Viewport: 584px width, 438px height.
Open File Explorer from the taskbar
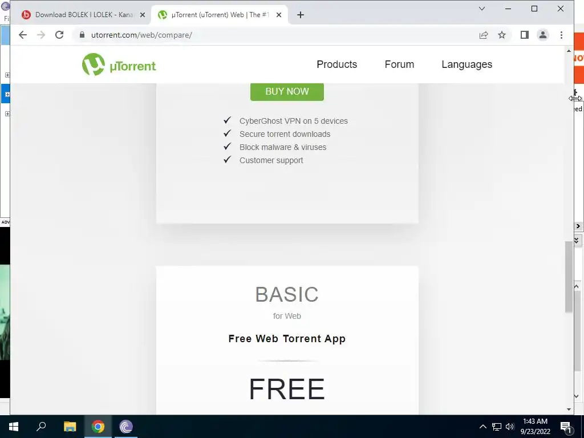tap(70, 427)
